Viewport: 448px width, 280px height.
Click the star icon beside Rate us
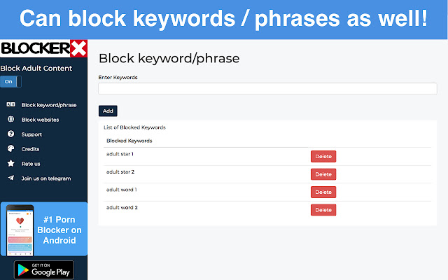pos(10,164)
